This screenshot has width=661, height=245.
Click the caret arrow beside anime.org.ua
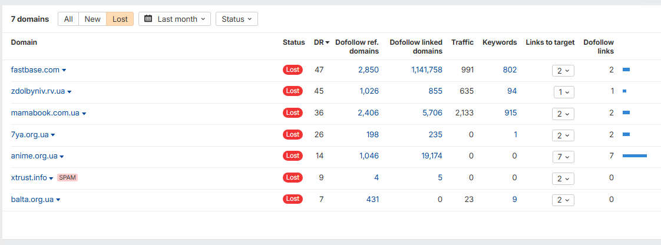(x=62, y=157)
